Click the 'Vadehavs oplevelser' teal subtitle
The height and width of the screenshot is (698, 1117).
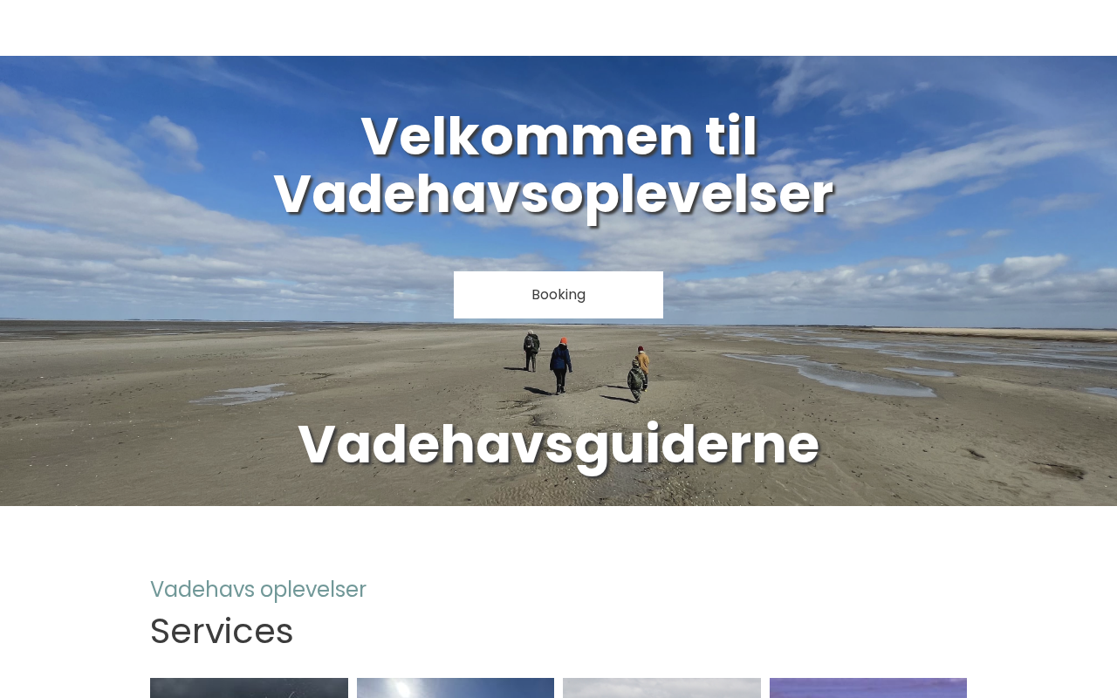tap(258, 589)
